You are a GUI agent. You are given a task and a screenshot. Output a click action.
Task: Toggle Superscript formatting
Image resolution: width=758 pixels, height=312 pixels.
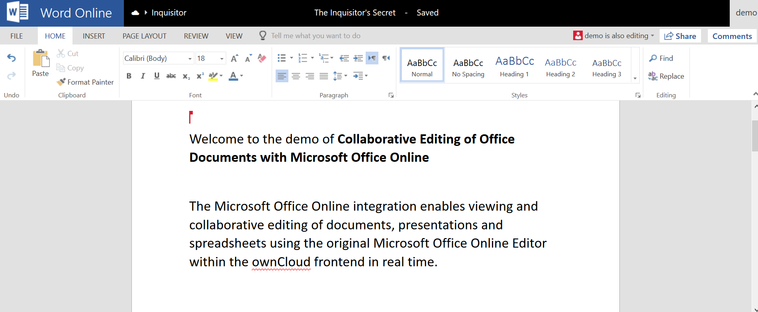click(x=200, y=76)
